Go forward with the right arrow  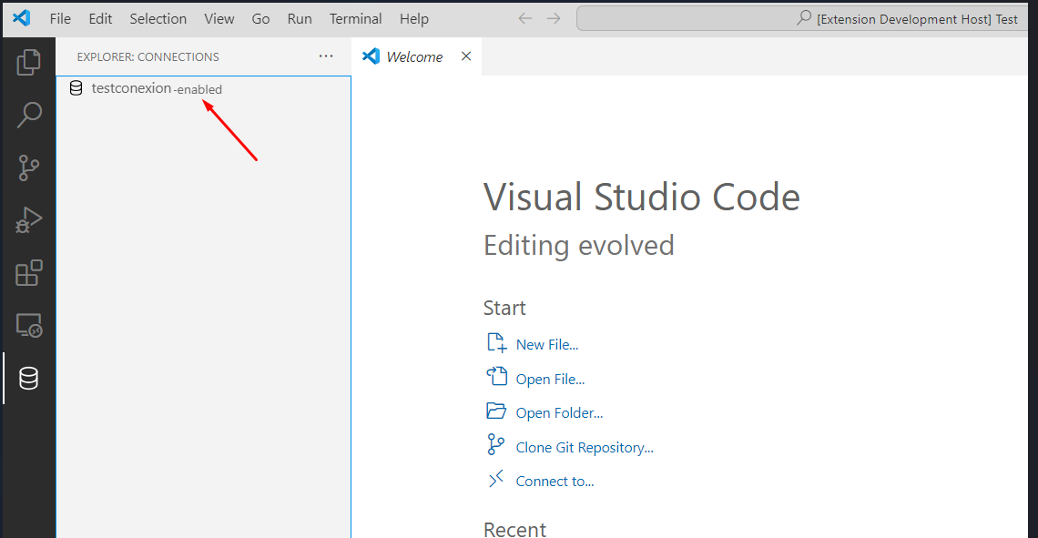tap(554, 18)
